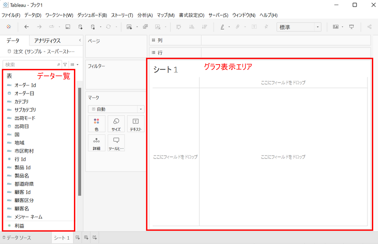The image size is (378, 244).
Task: Click the ツールヒント marks button
Action: 116,143
